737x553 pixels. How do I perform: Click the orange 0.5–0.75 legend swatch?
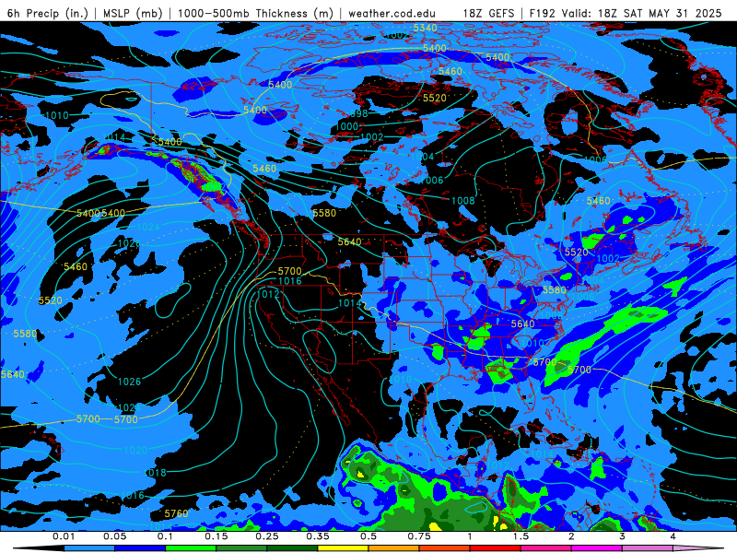click(x=394, y=548)
